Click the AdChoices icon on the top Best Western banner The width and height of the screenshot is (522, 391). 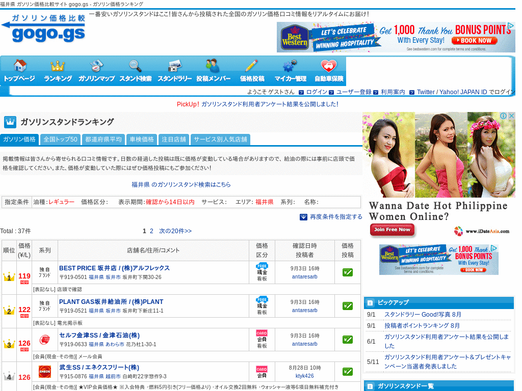pos(511,26)
